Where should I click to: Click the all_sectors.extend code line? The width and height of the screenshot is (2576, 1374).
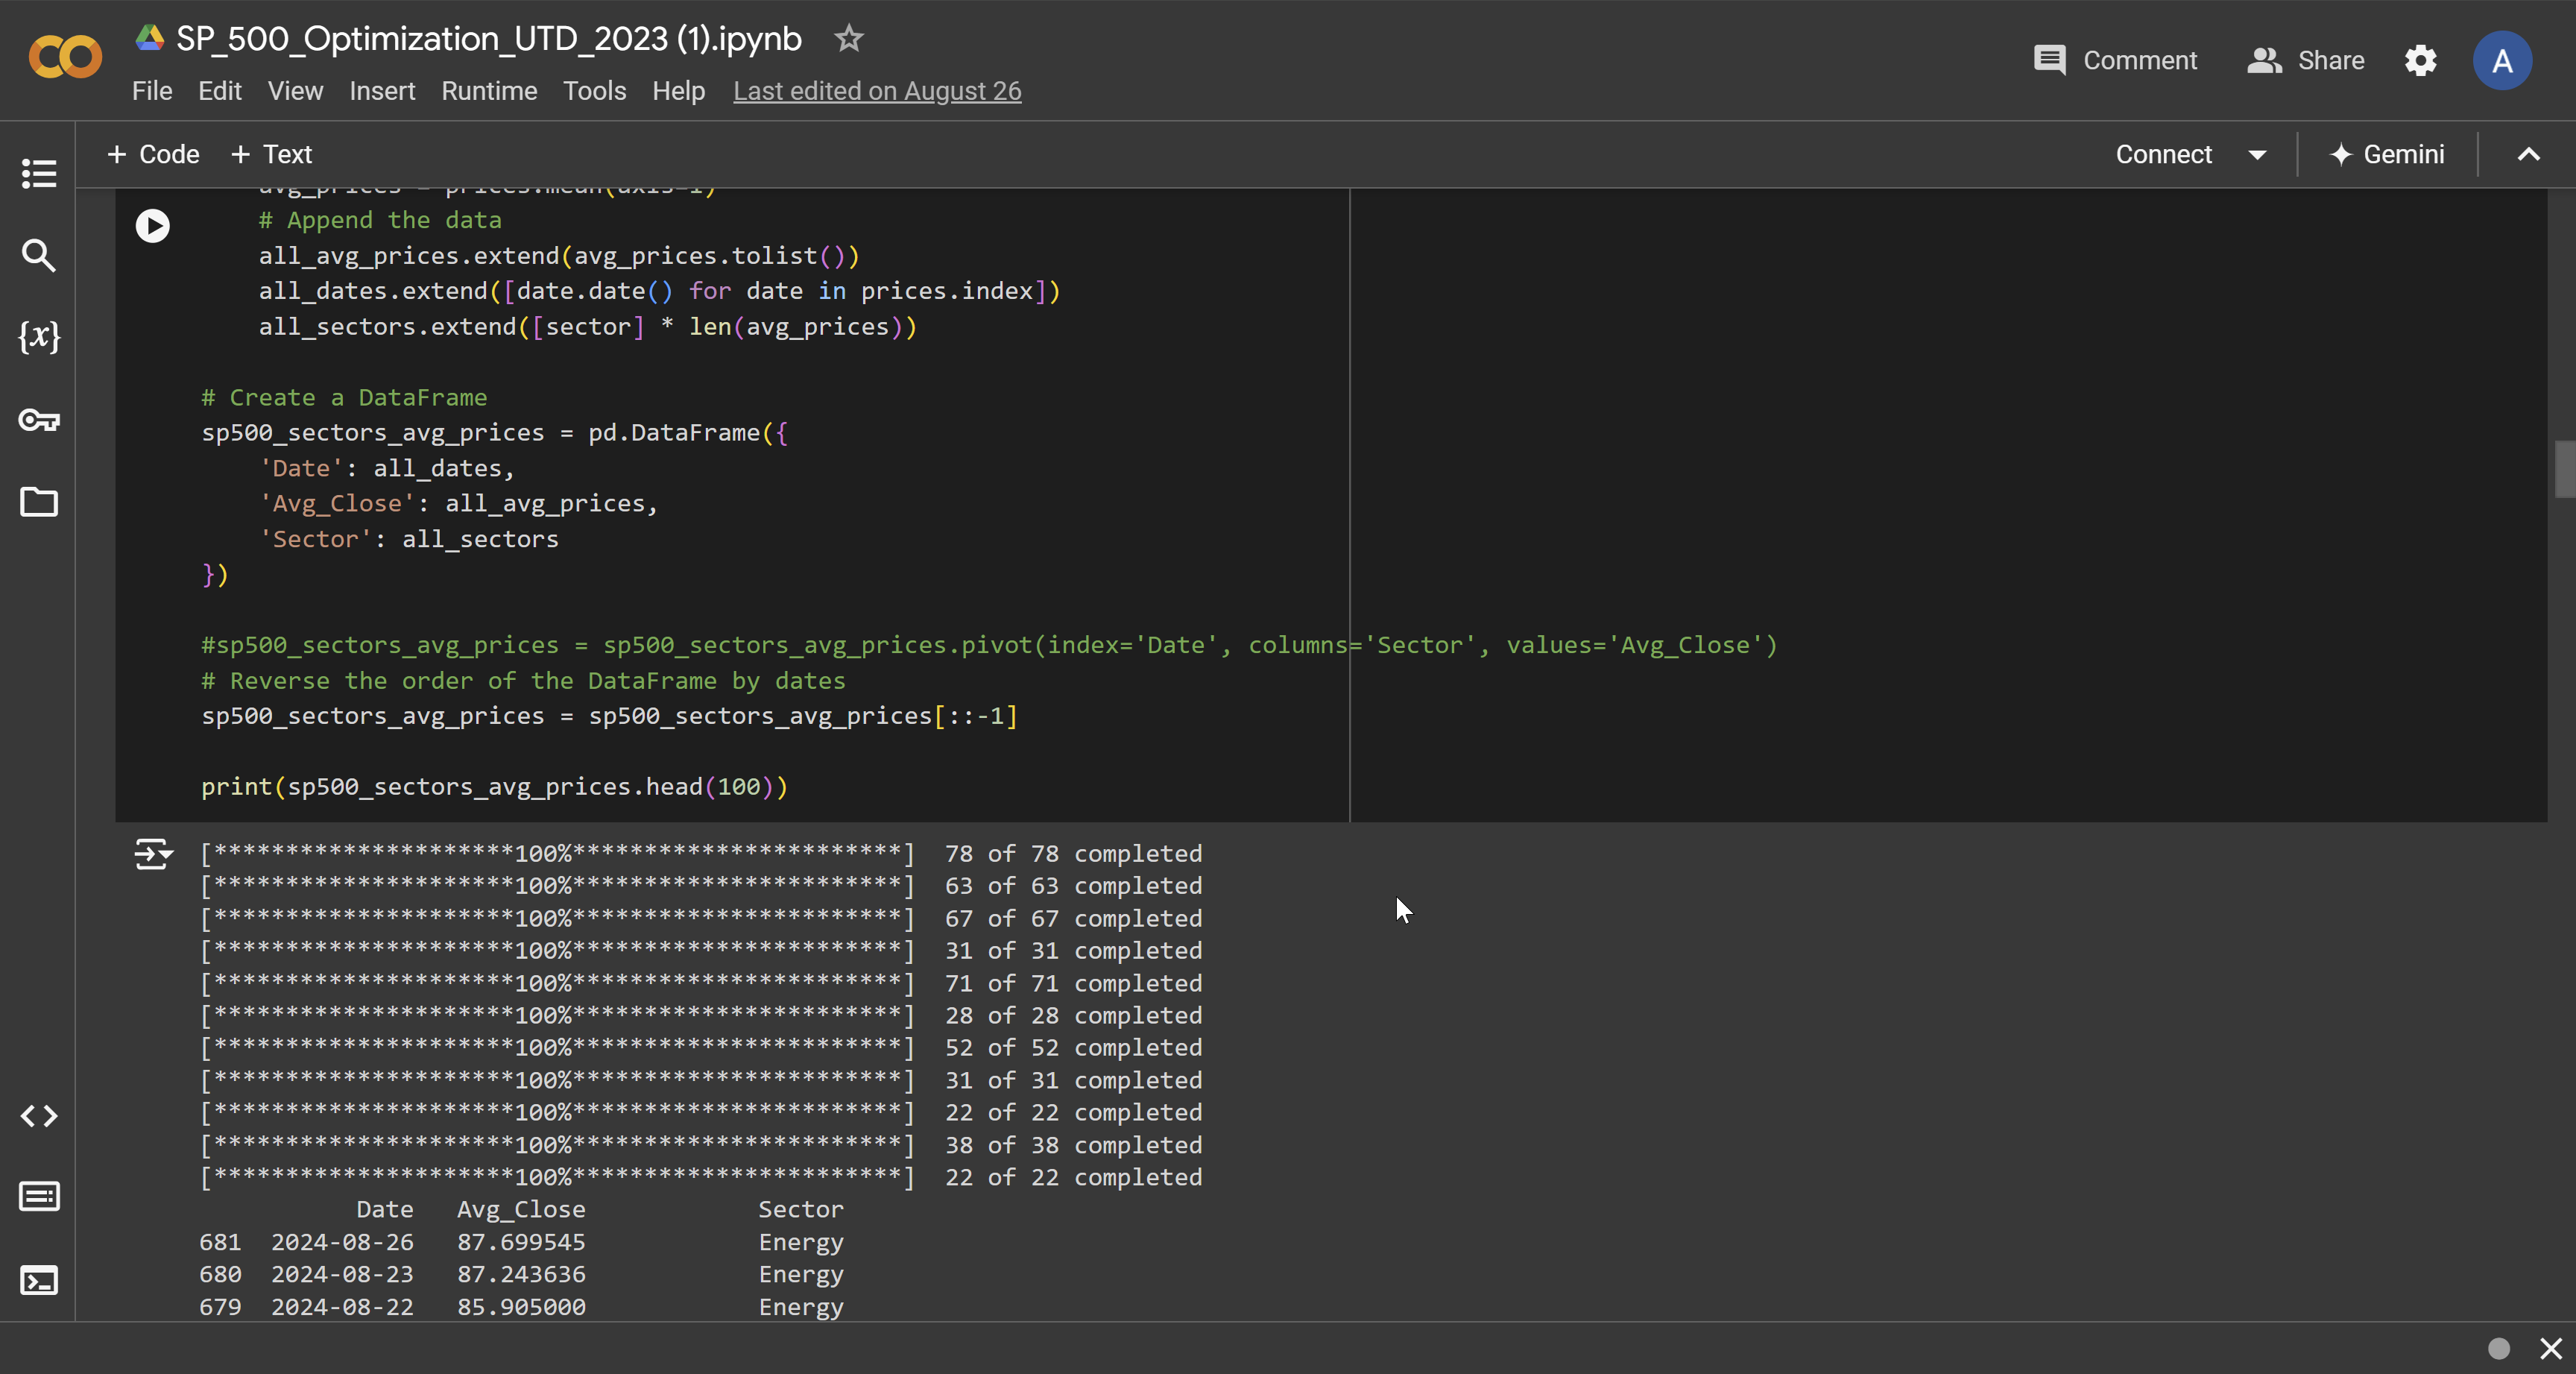point(587,327)
